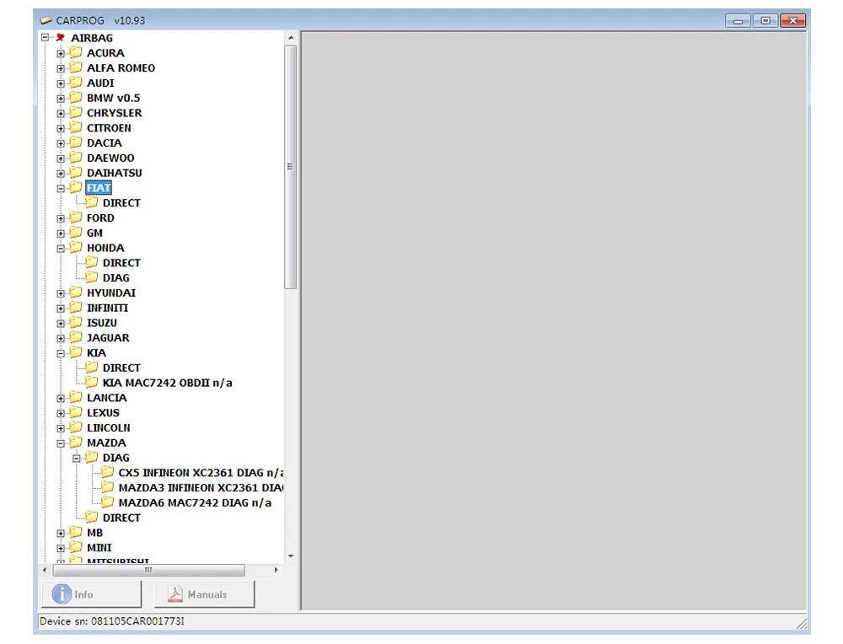Viewport: 843px width, 644px height.
Task: Open the Info button
Action: pyautogui.click(x=91, y=594)
